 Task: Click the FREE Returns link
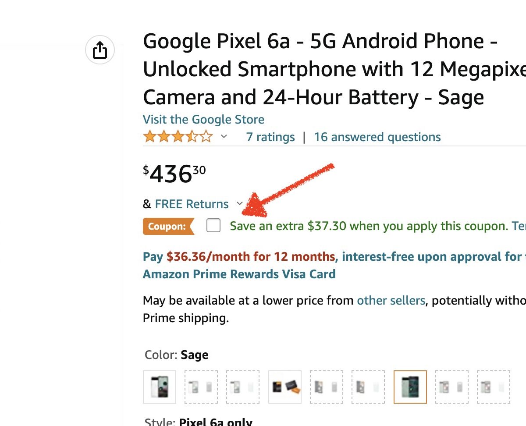(192, 204)
